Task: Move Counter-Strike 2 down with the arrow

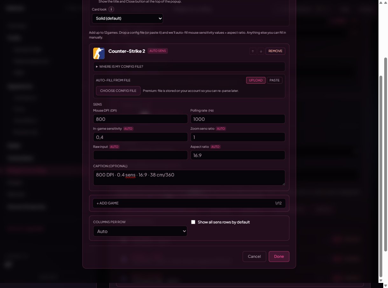Action: tap(261, 51)
